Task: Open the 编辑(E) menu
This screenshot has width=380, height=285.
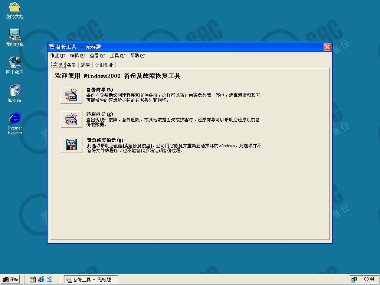Action: click(77, 56)
